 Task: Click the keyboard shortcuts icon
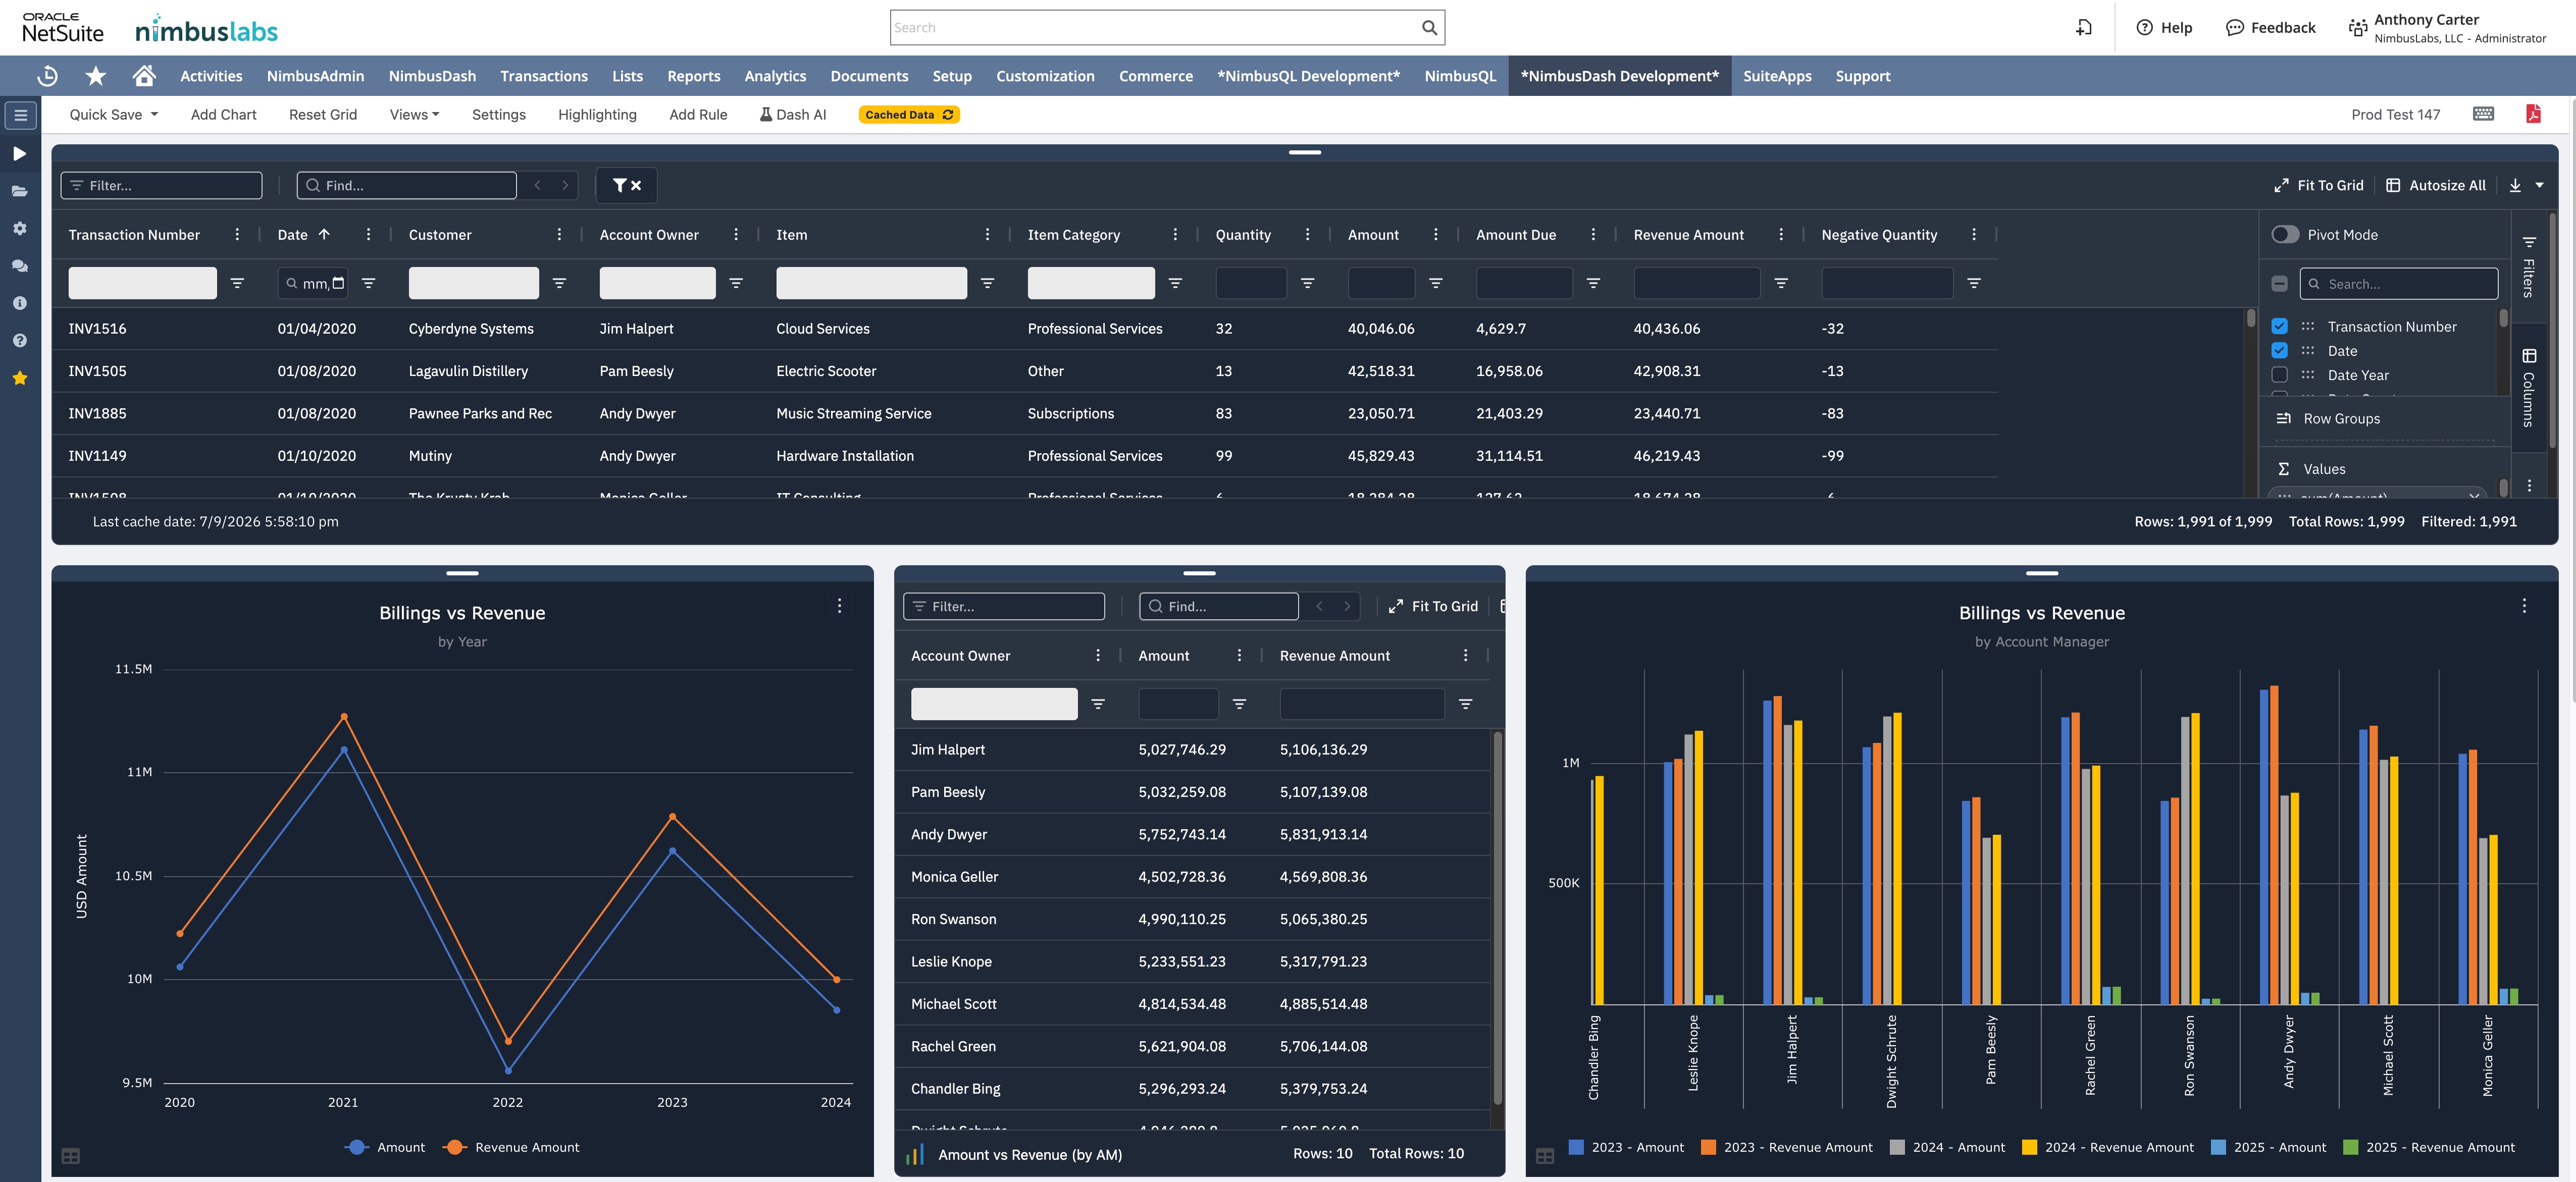tap(2483, 114)
